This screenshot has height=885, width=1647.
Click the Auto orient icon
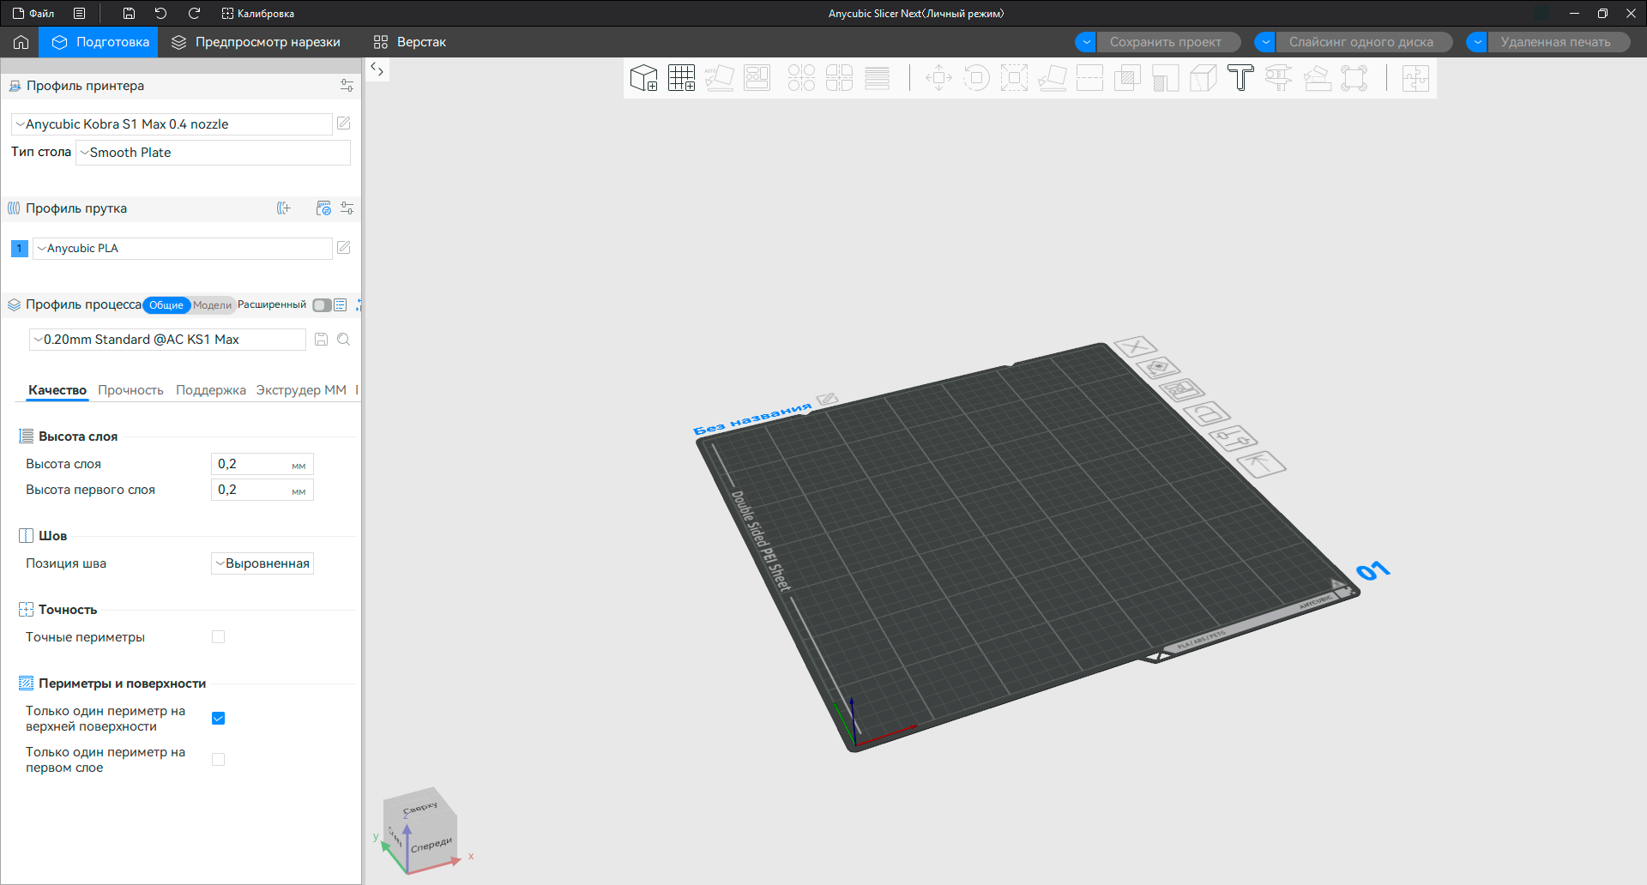[x=719, y=78]
